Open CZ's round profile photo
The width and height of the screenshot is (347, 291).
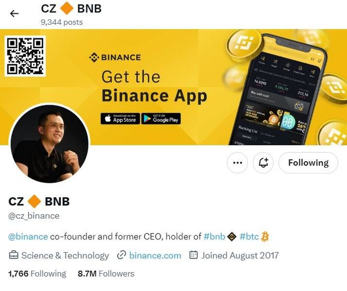(x=50, y=144)
